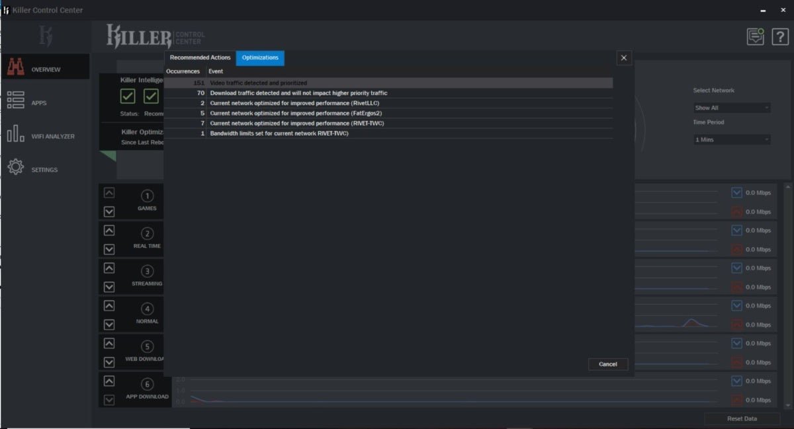Switch to Optimizations tab
794x429 pixels.
tap(260, 58)
